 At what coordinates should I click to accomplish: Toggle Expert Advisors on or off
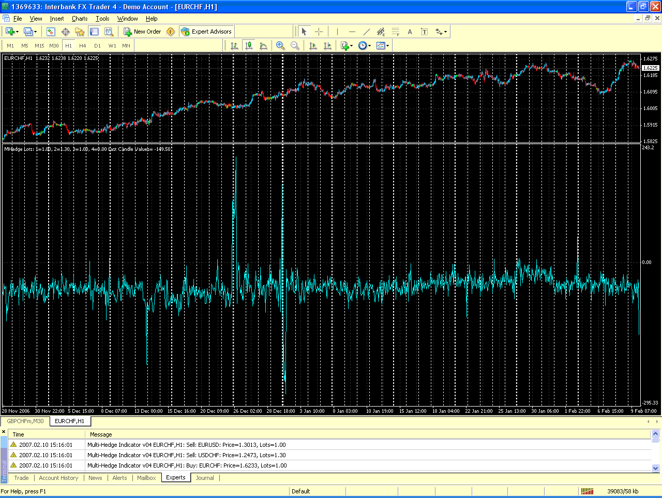pos(206,31)
